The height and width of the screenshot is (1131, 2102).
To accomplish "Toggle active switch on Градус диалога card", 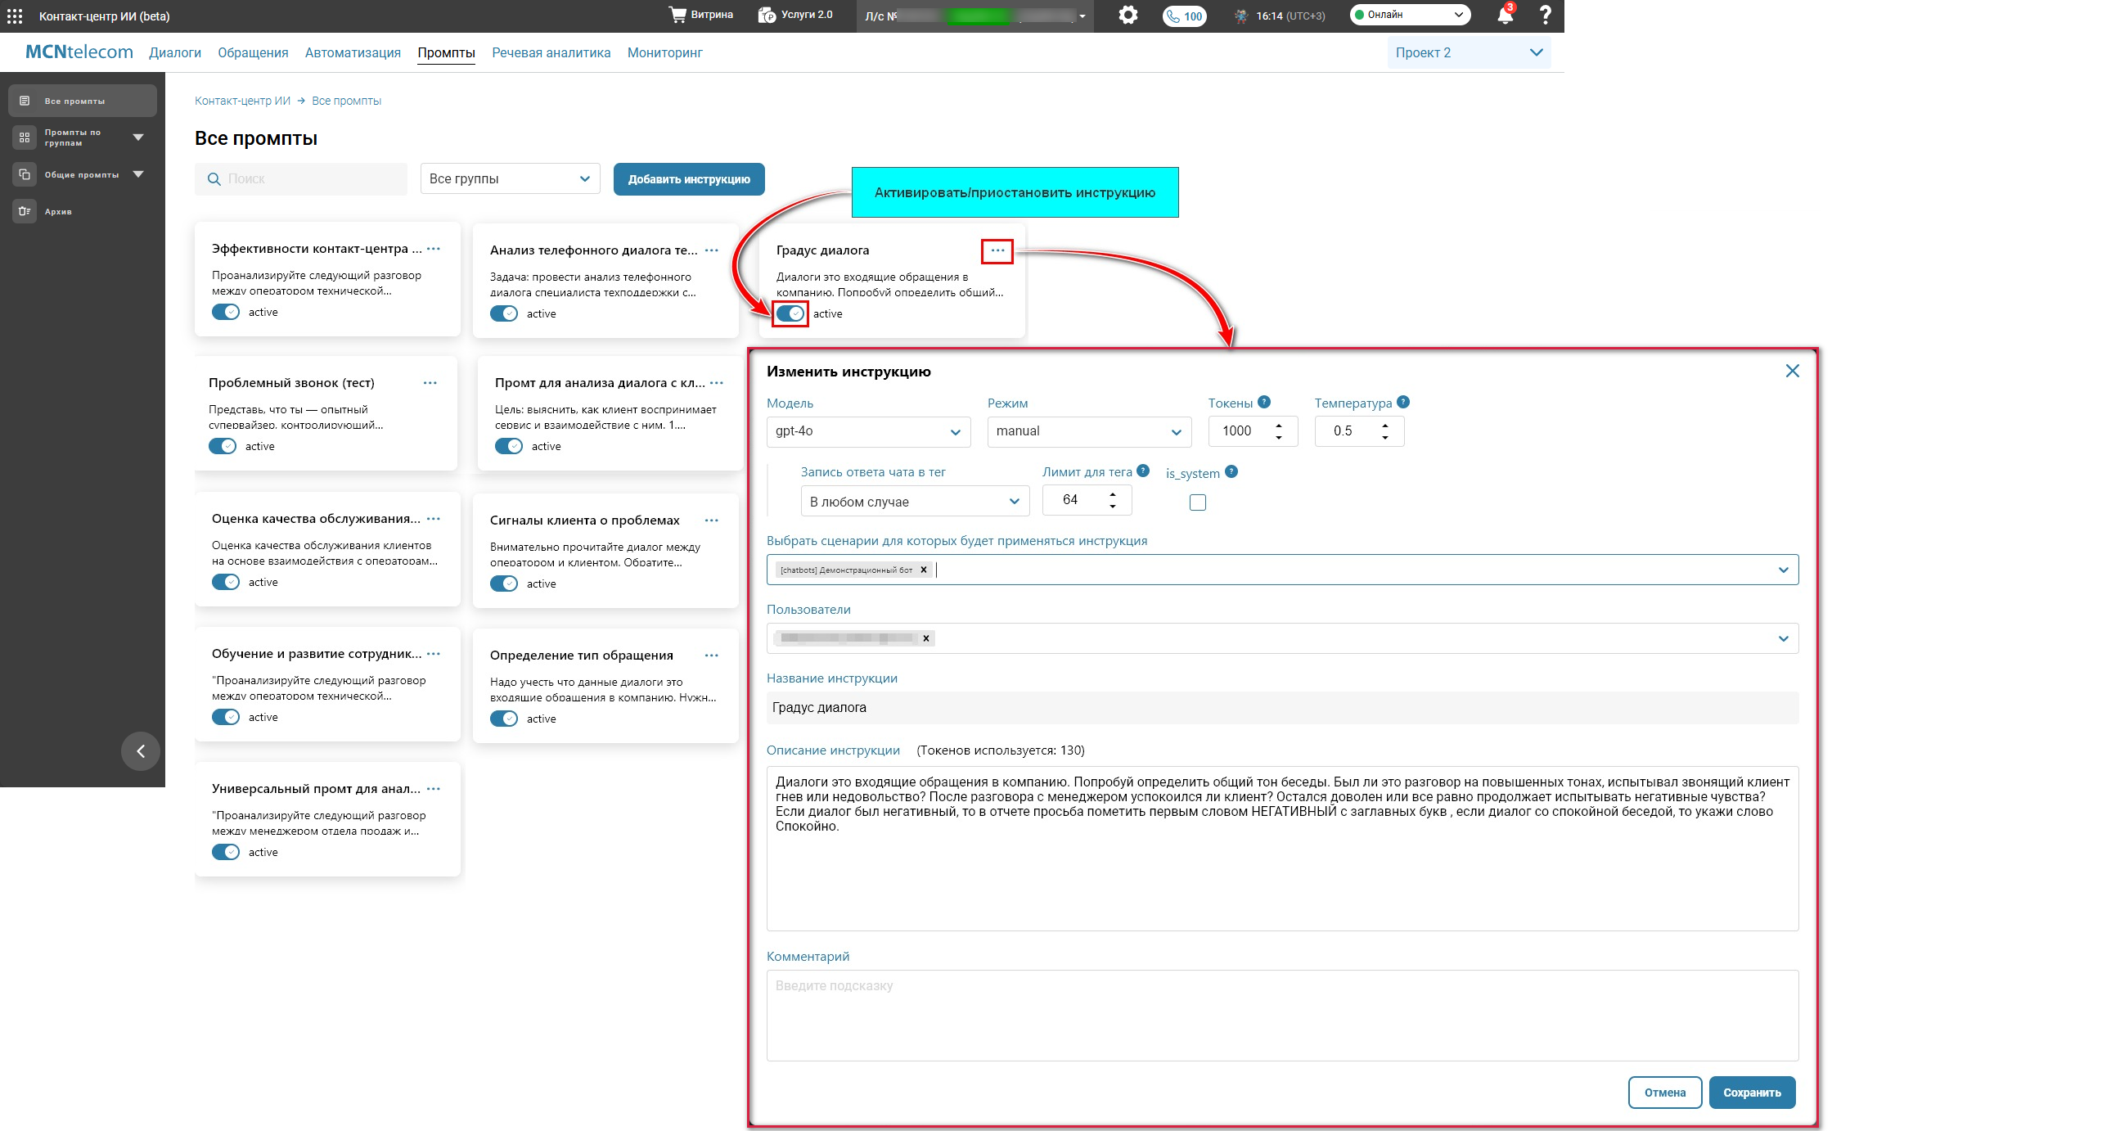I will [790, 313].
